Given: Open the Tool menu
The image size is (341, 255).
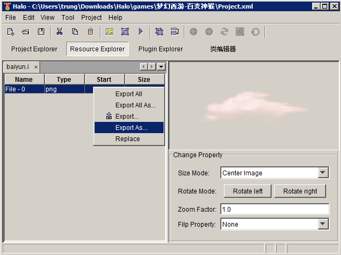Looking at the screenshot, I should click(x=68, y=18).
